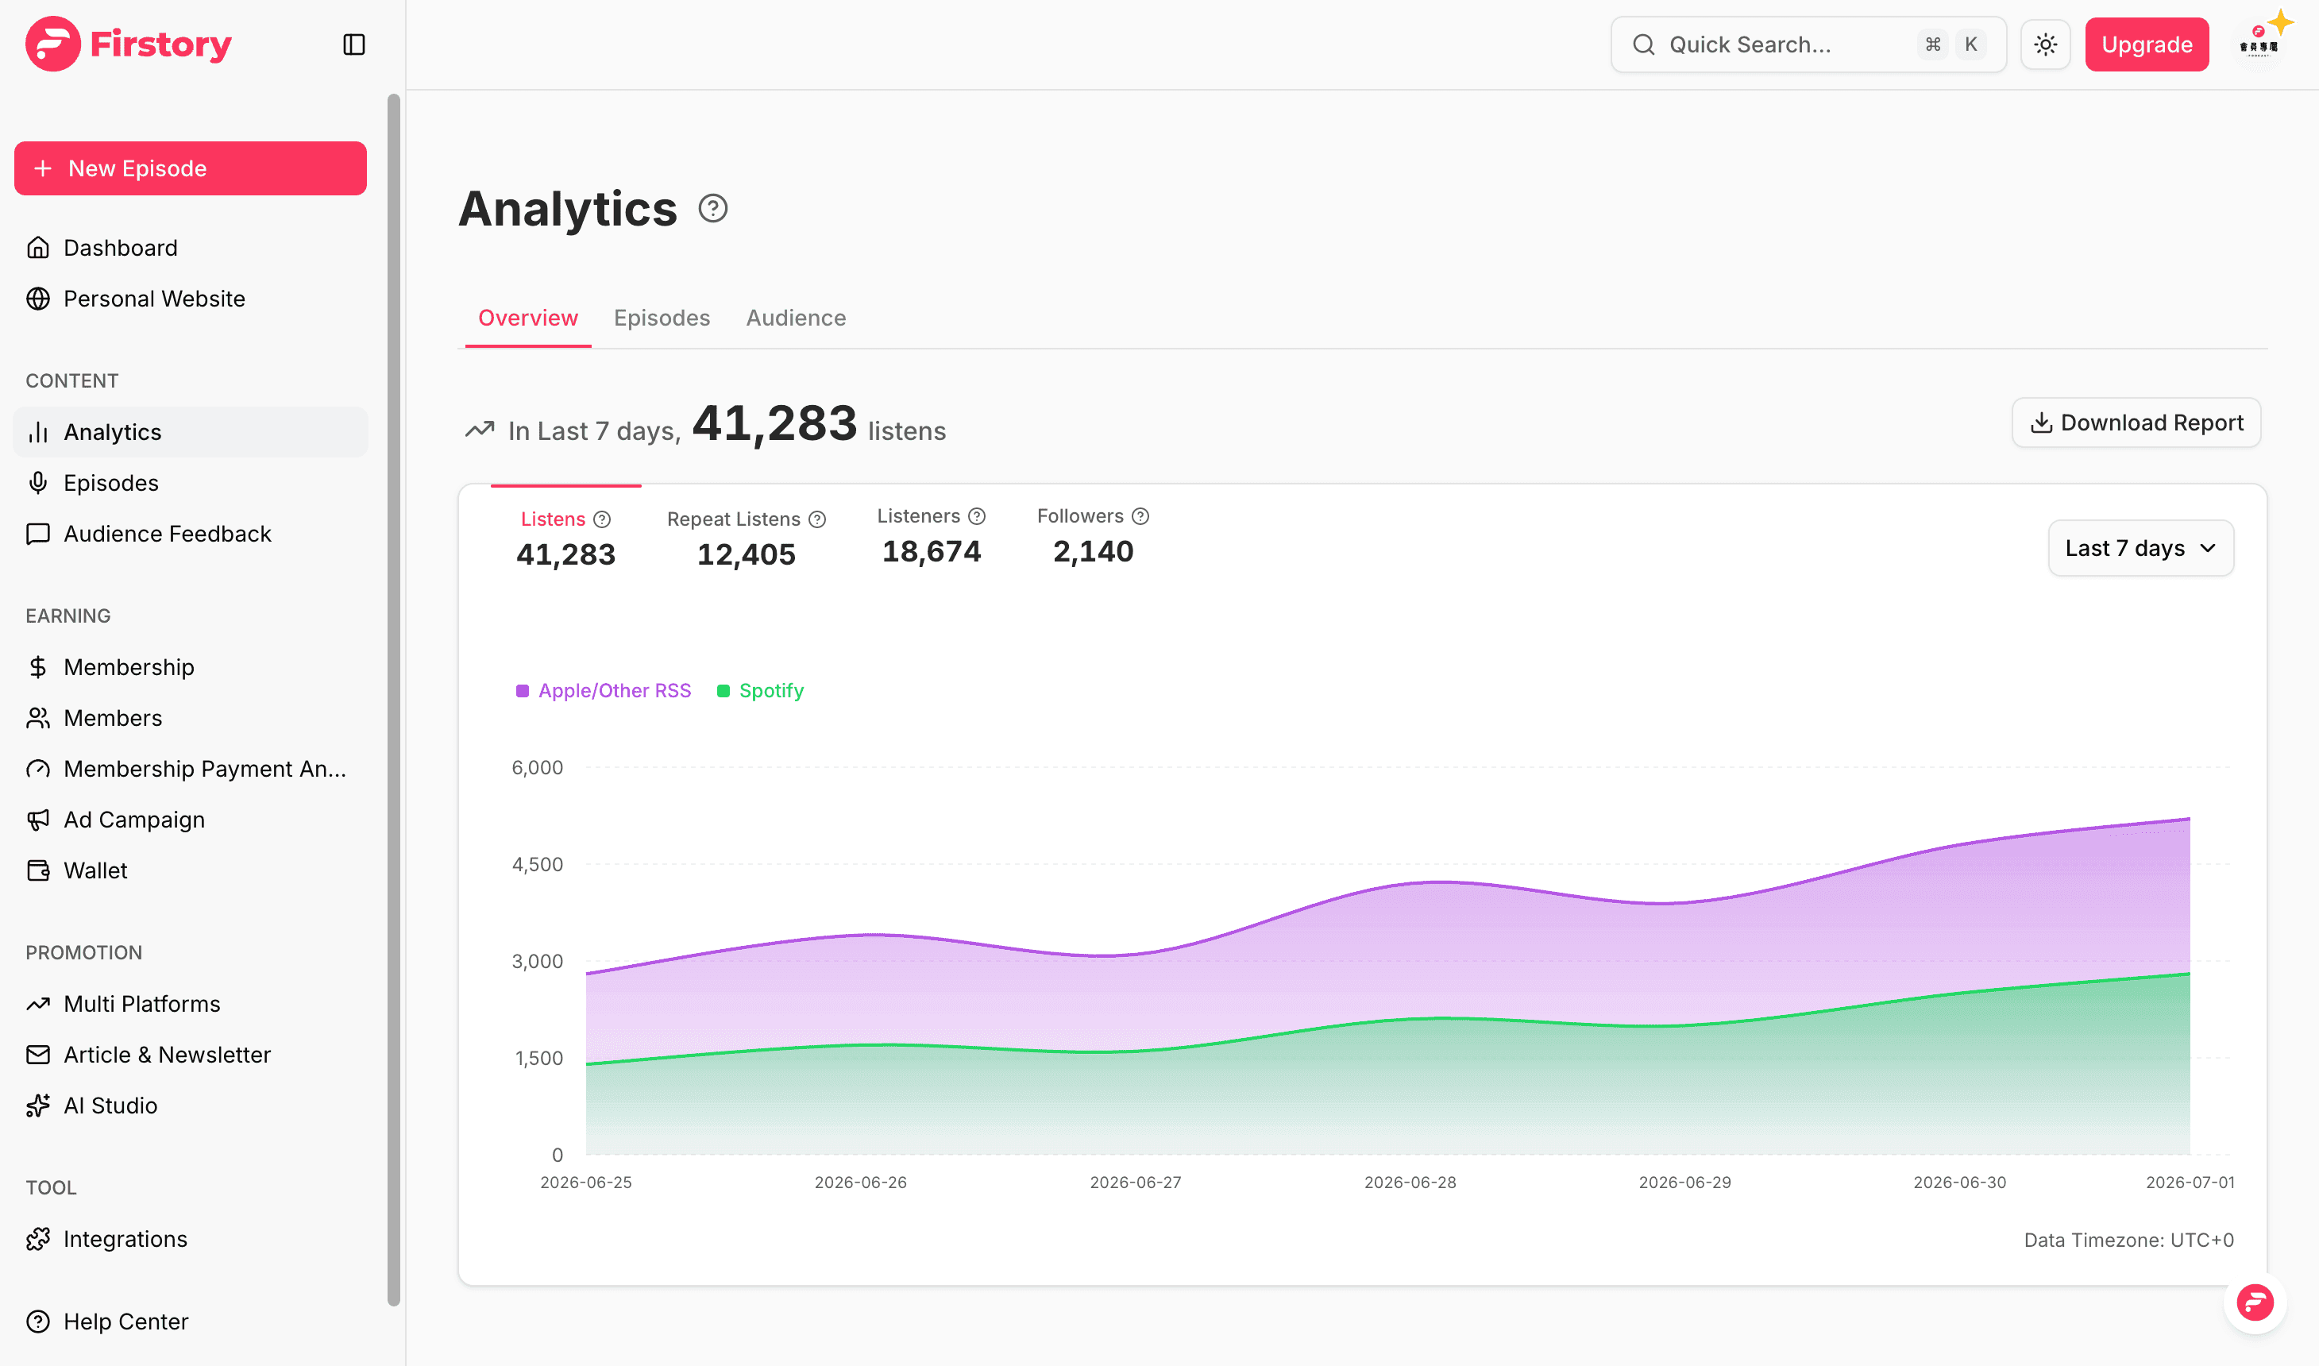Focus the Quick Search field

(1808, 44)
